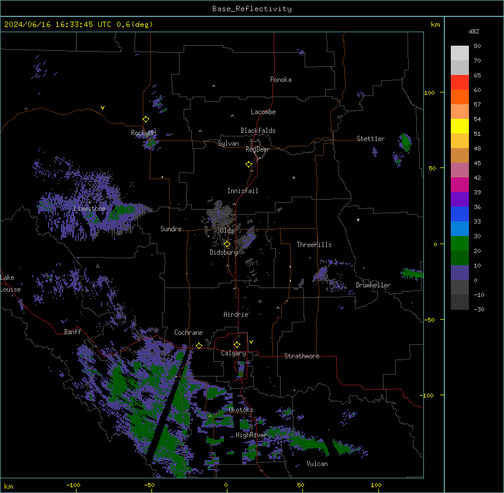The width and height of the screenshot is (504, 493).
Task: Click the white asterisk marker east of Innisfail
Action: pyautogui.click(x=294, y=177)
